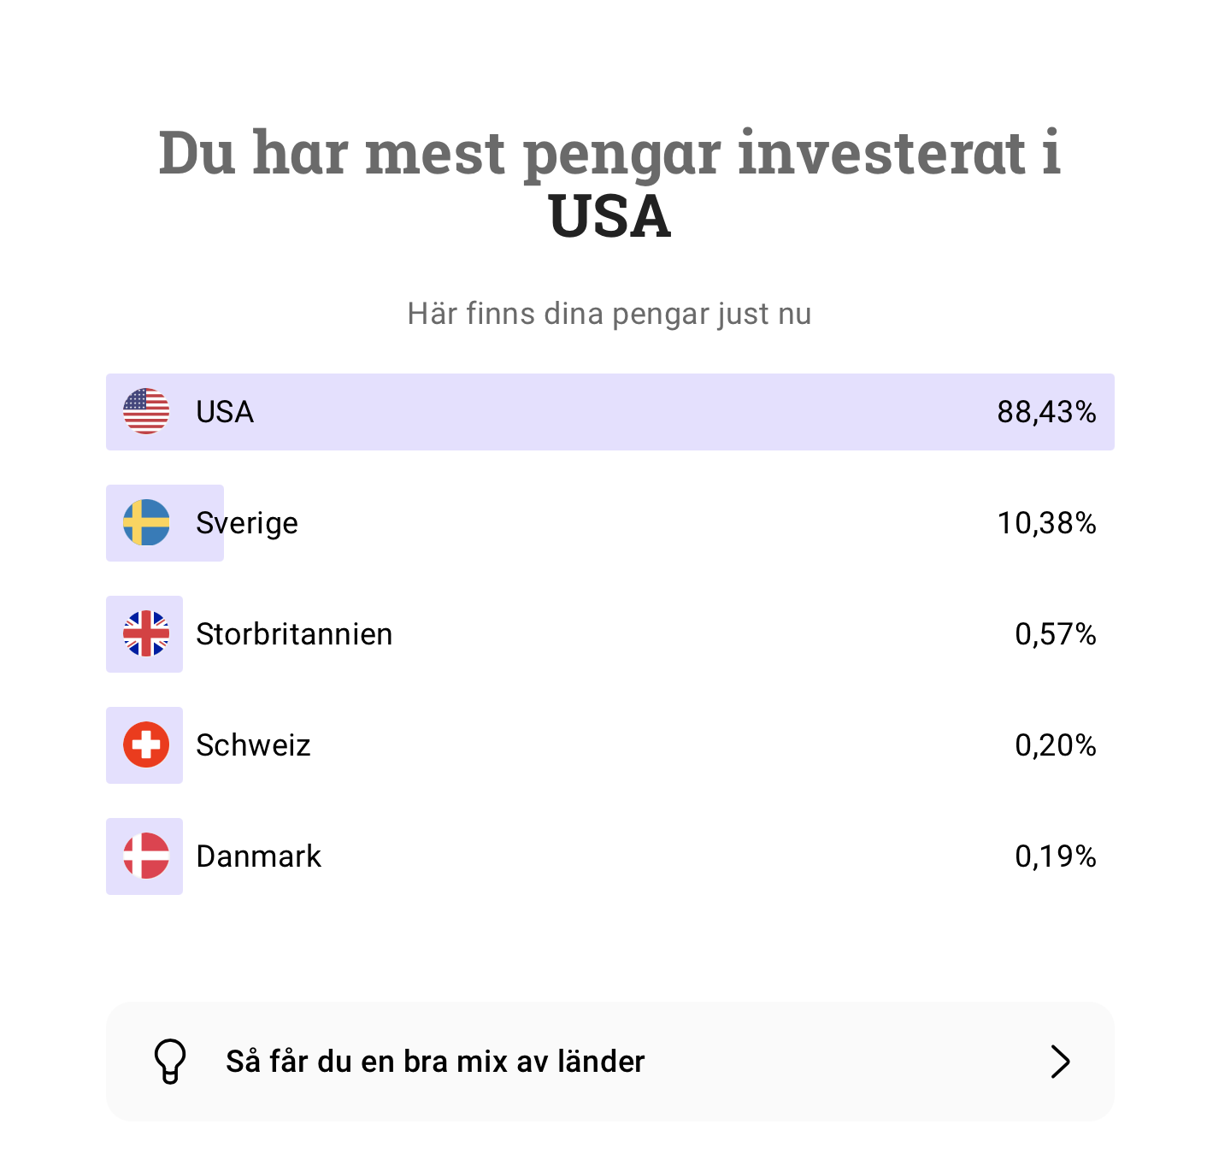Select the Danmark country label
This screenshot has height=1171, width=1207.
point(258,856)
